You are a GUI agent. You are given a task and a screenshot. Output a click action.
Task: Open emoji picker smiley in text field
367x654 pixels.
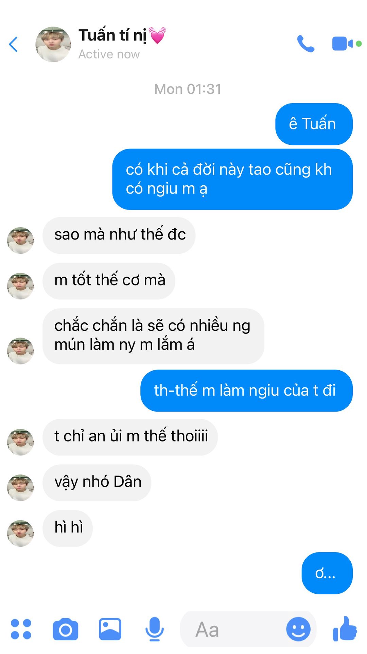point(298,629)
